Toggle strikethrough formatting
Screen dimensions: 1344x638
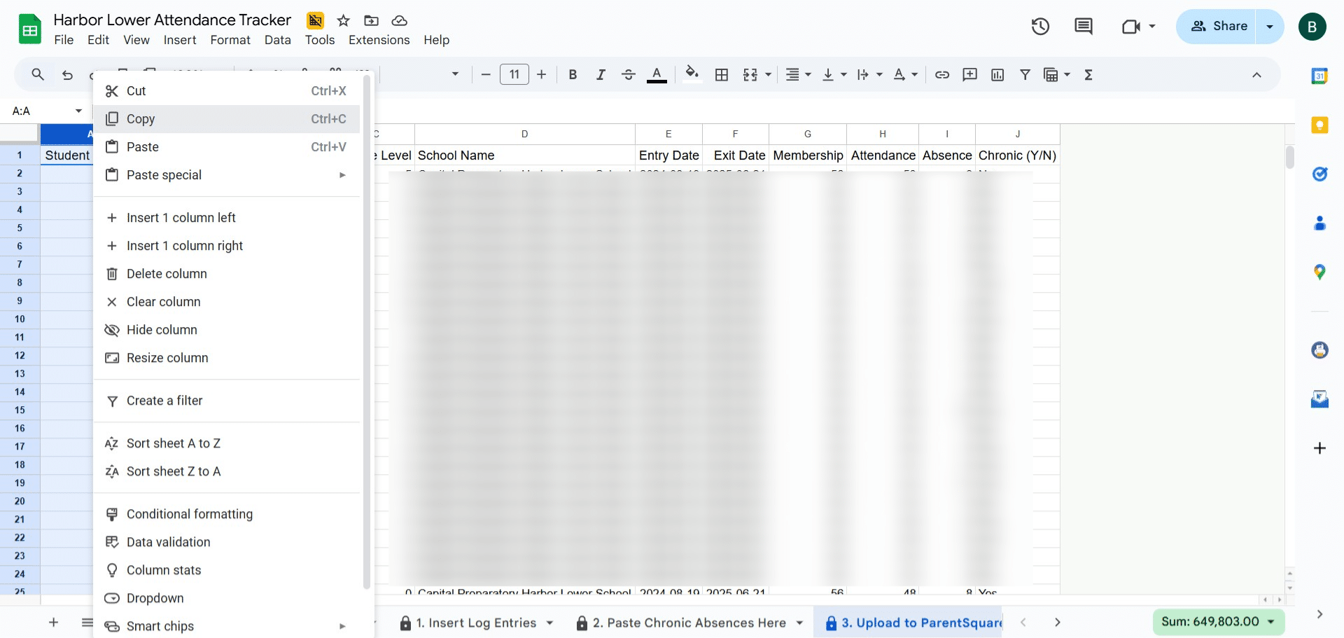pyautogui.click(x=629, y=74)
